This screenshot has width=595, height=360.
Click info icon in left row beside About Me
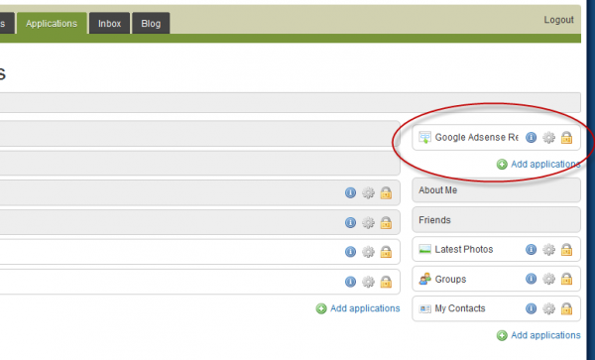350,192
